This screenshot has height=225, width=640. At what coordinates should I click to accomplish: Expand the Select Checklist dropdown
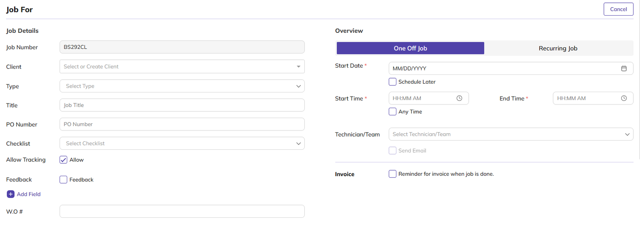click(x=182, y=143)
